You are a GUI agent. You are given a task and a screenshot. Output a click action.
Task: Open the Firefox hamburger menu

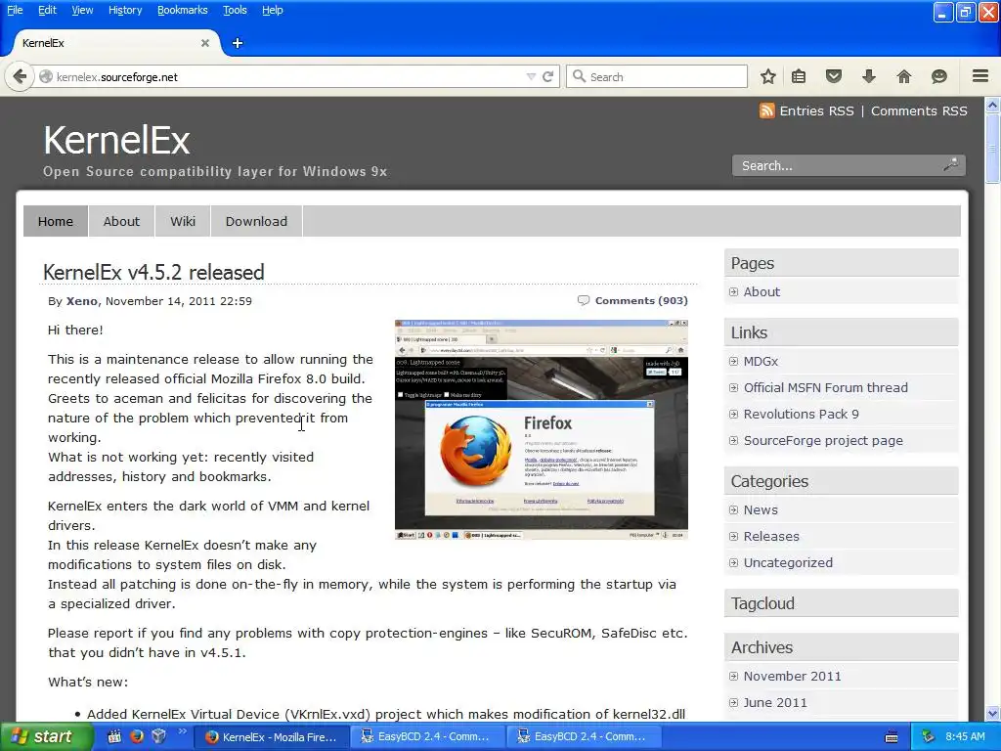(x=980, y=76)
